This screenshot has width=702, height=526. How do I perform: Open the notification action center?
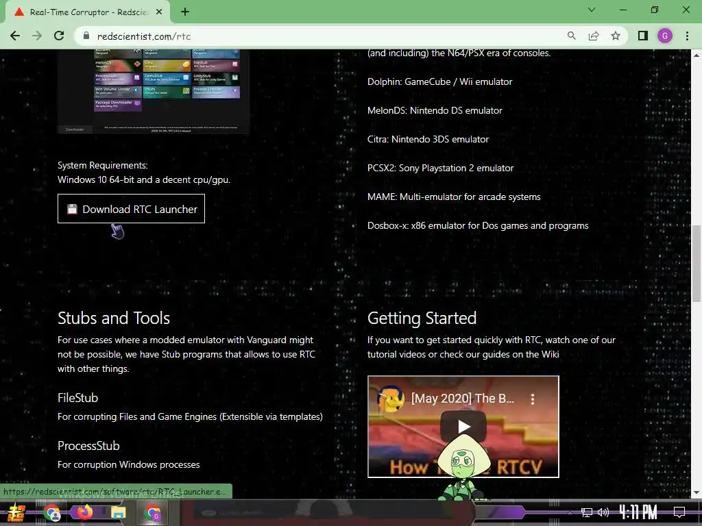tap(679, 512)
